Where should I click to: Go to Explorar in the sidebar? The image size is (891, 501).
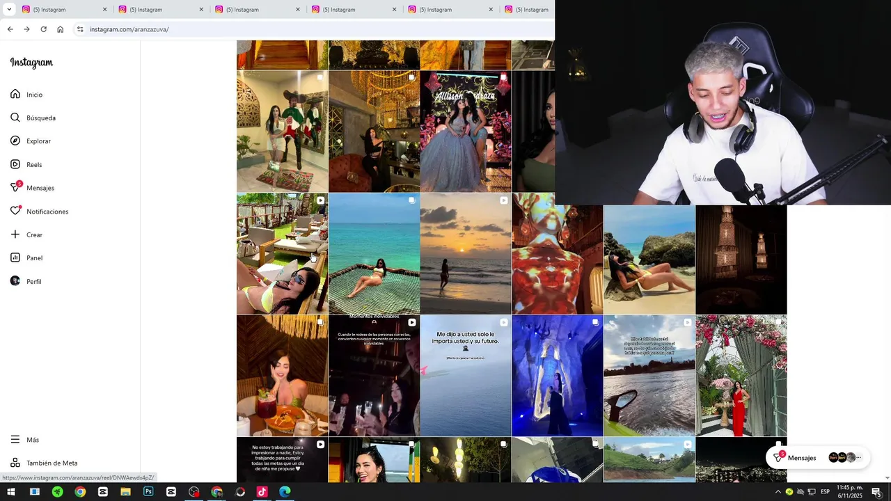pyautogui.click(x=31, y=141)
